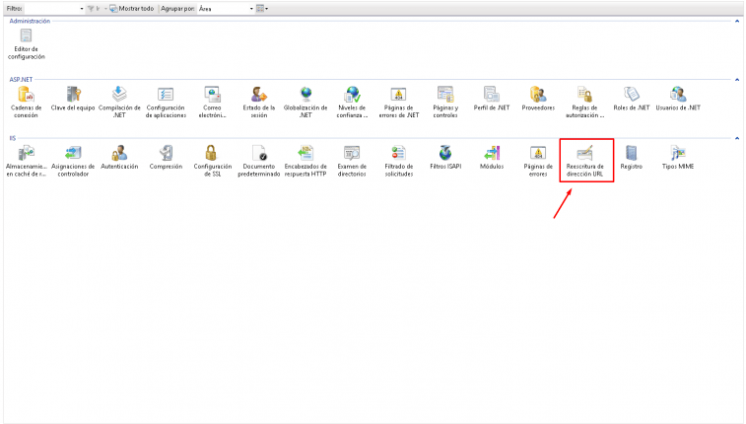Open Compresión feature
The width and height of the screenshot is (746, 424).
[166, 158]
